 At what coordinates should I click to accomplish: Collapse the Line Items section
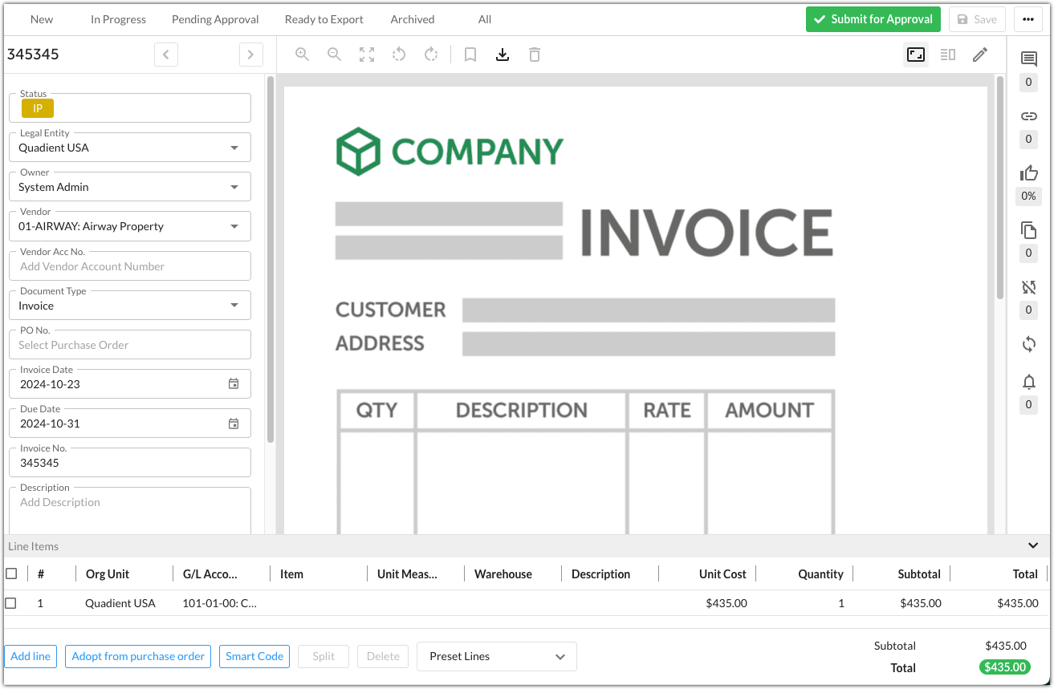[1033, 546]
